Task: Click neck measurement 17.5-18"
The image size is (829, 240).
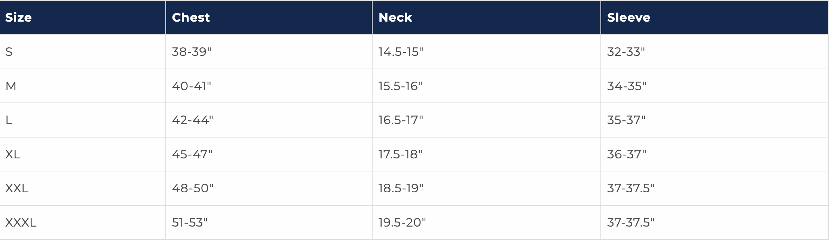Action: coord(400,154)
